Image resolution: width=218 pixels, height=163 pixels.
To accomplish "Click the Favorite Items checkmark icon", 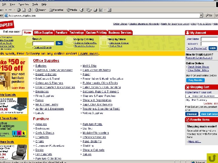I will [187, 120].
